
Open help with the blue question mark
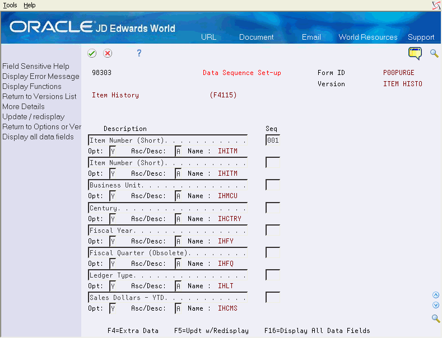point(139,53)
